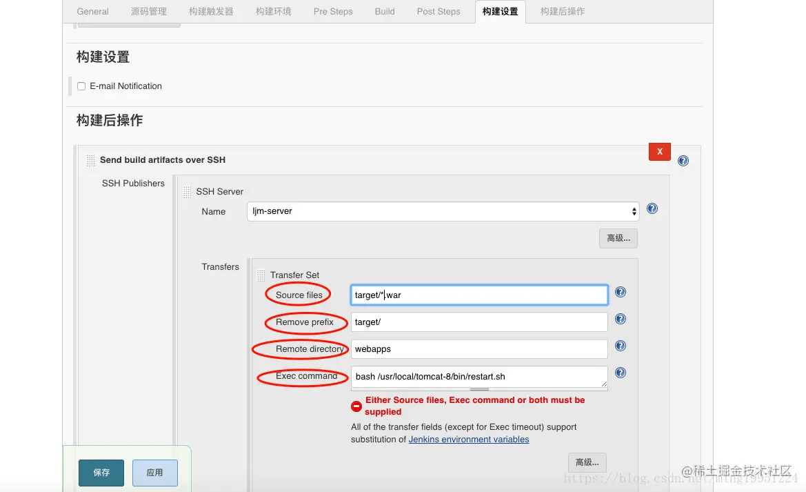
Task: Click the Remote directory label
Action: click(310, 348)
